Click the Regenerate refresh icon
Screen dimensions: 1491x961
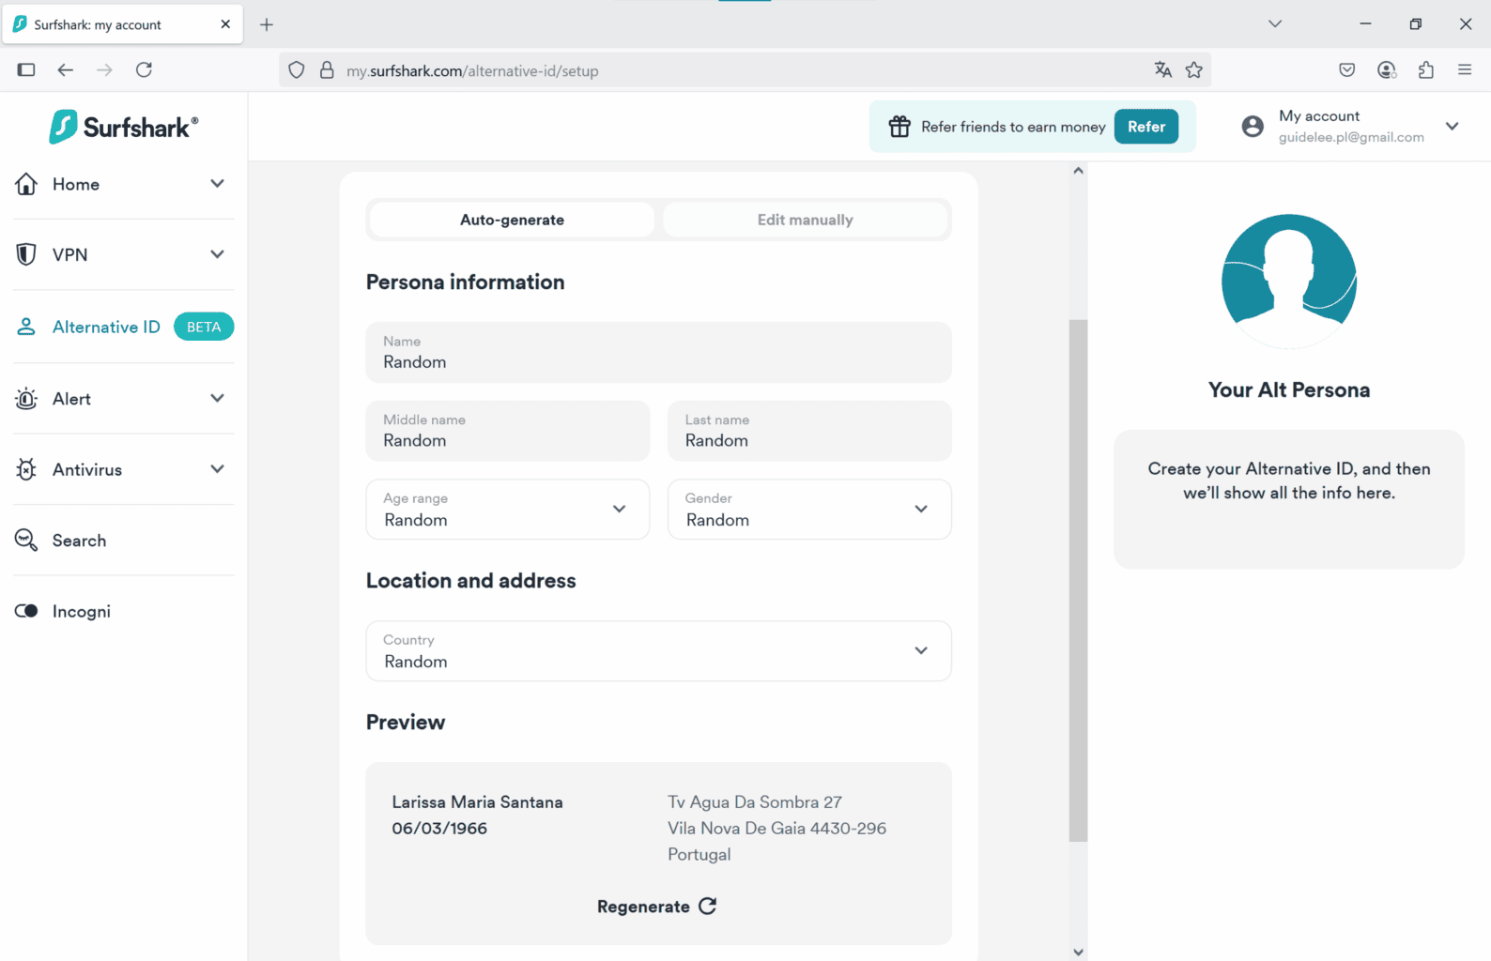pos(708,906)
